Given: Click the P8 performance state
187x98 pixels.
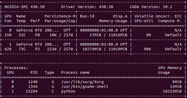Looking at the screenshot, I should [x=38, y=35].
